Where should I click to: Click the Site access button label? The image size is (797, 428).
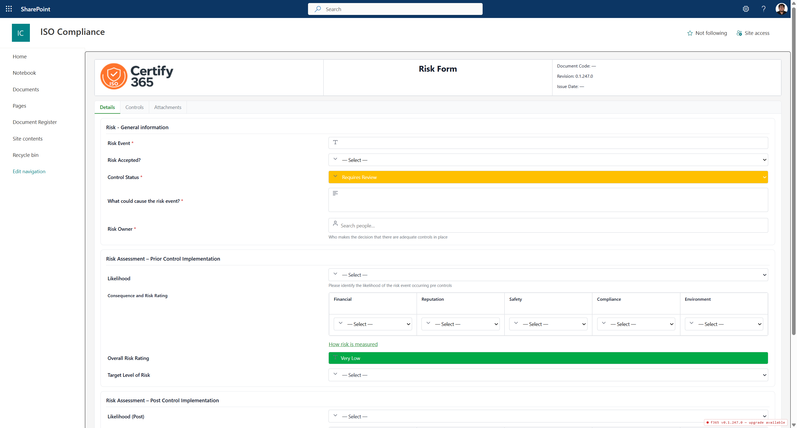pos(757,33)
